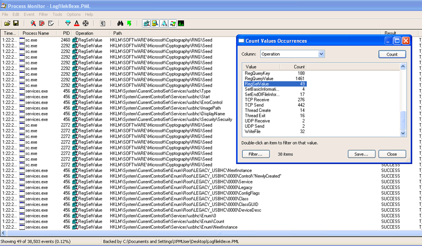The height and width of the screenshot is (246, 422).
Task: Click the Save... button in dialog
Action: [361, 154]
